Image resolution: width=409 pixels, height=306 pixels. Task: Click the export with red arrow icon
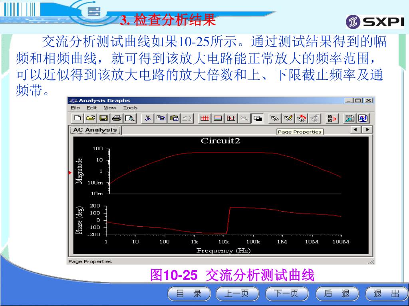click(x=332, y=118)
